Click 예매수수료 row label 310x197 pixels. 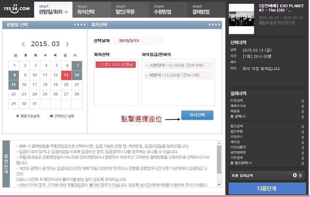[x=238, y=106]
